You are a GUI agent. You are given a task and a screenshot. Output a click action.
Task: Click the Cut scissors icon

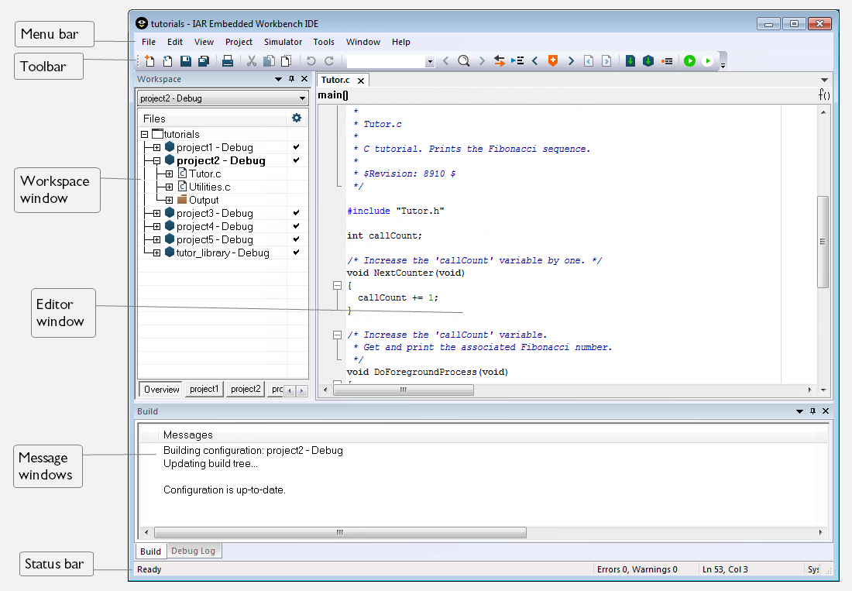click(x=252, y=61)
